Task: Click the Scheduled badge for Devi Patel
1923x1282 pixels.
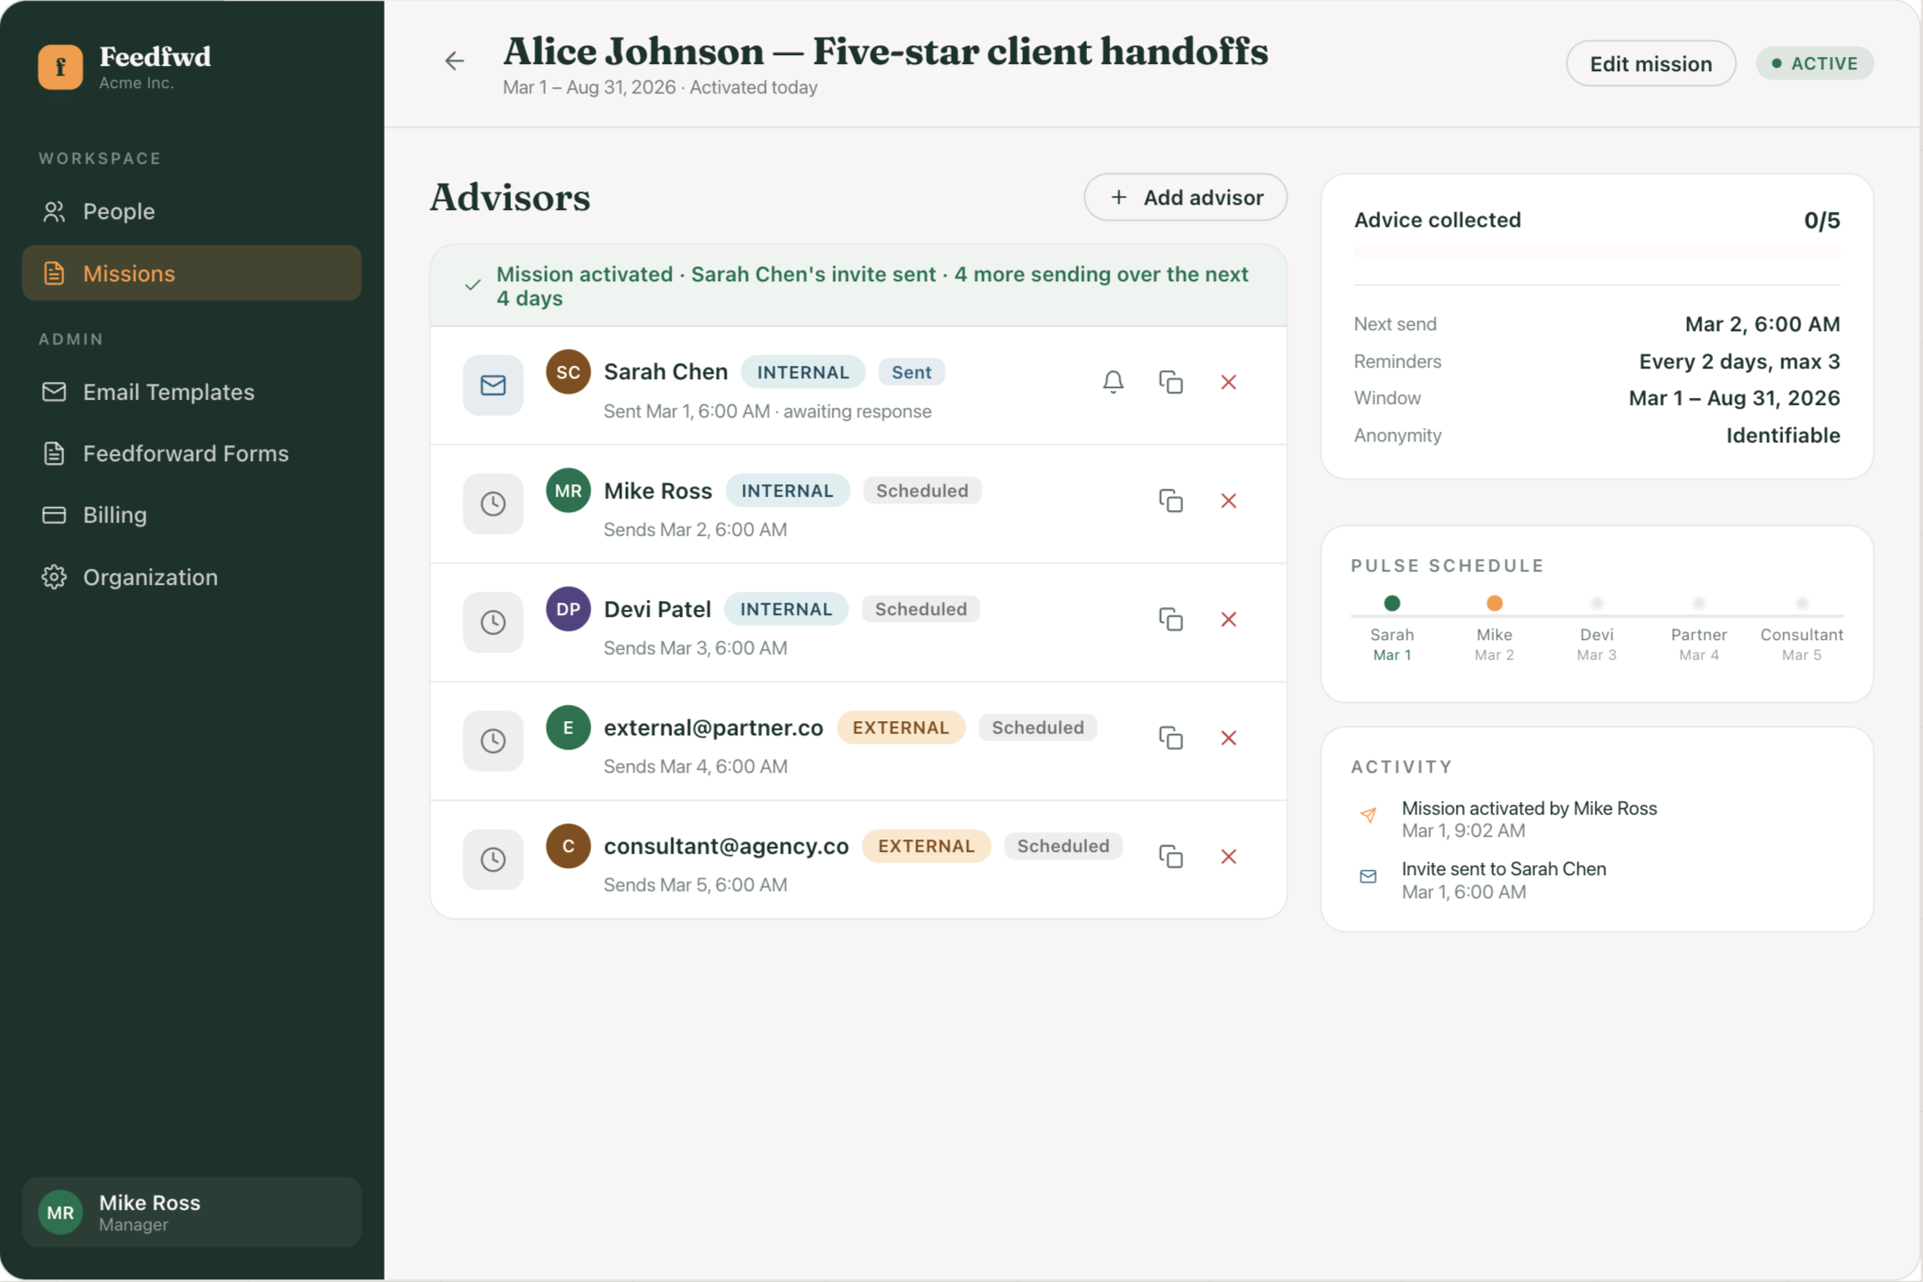Action: 921,609
